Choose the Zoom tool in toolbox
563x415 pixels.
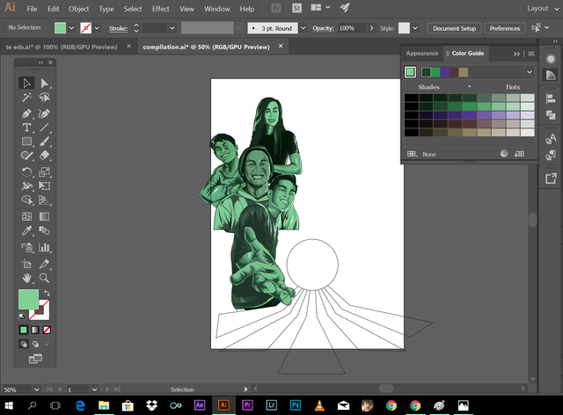pyautogui.click(x=44, y=277)
